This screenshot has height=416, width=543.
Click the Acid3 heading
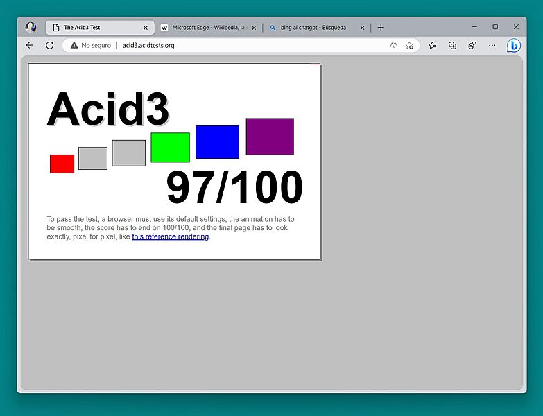(108, 109)
